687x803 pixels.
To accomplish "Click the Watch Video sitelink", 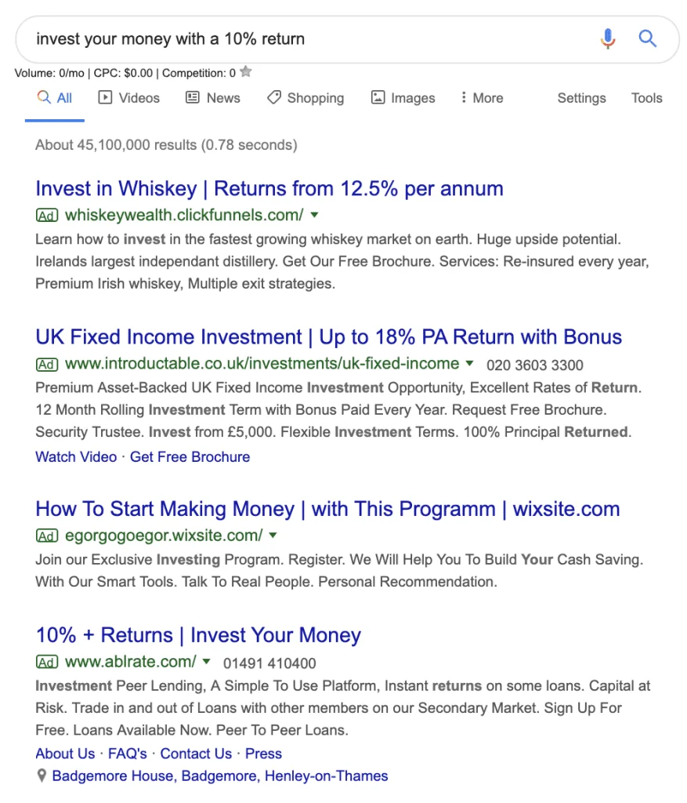I will coord(76,457).
